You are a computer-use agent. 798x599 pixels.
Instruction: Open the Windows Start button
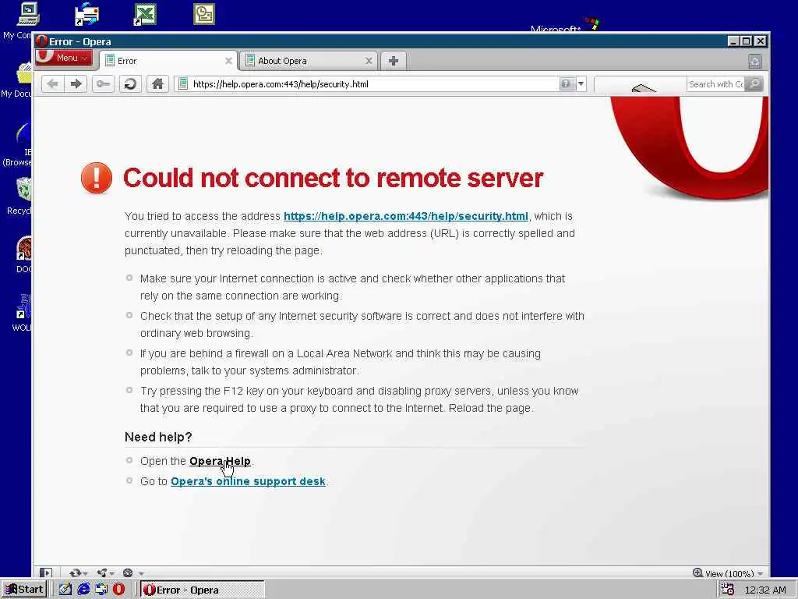tap(24, 590)
